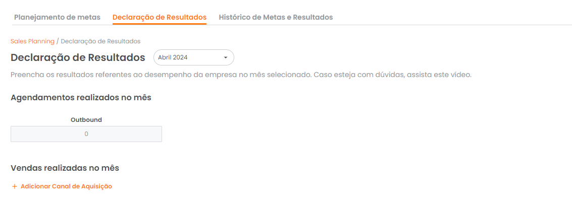Select the Declaração de Resultados tab
The width and height of the screenshot is (572, 205).
click(x=160, y=17)
